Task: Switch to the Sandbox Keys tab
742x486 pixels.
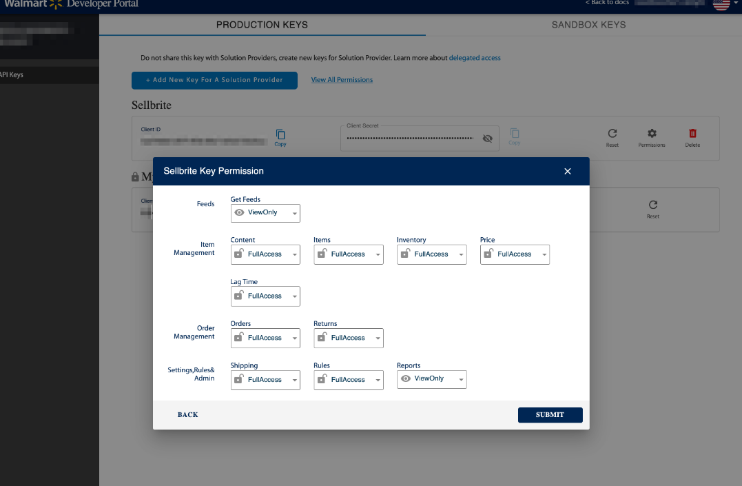Action: pyautogui.click(x=588, y=25)
